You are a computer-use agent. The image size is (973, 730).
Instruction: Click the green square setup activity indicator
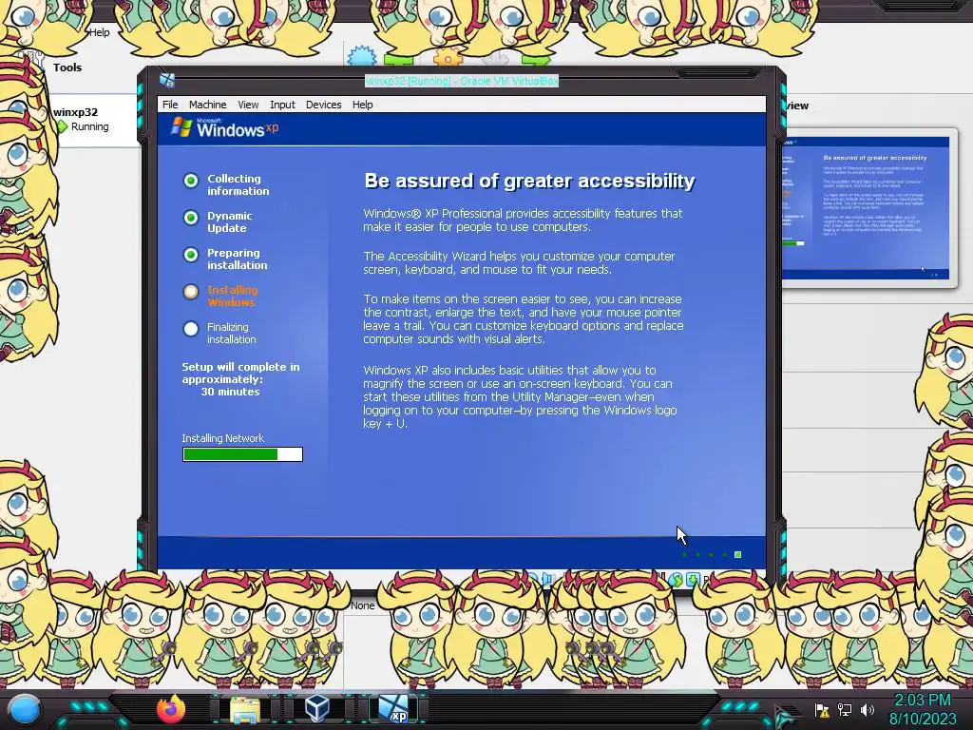(737, 554)
